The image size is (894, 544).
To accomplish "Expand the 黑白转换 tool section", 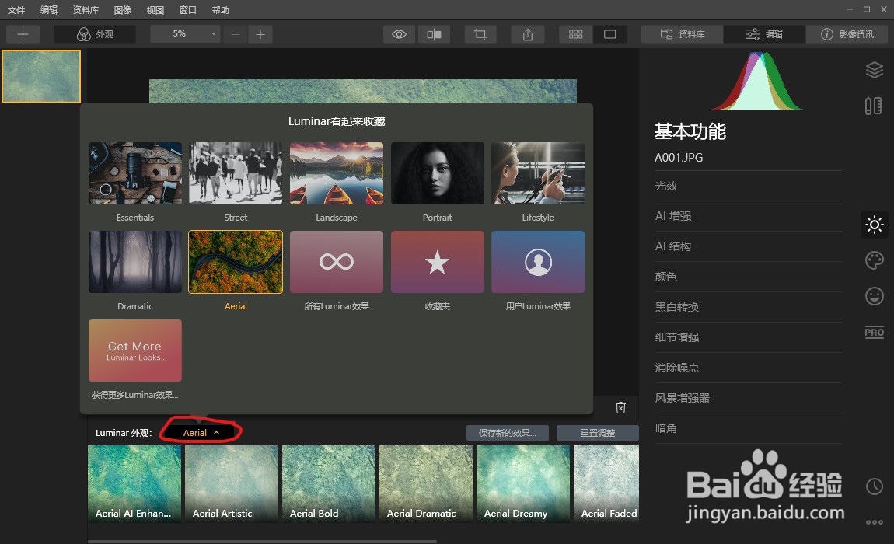I will tap(748, 307).
